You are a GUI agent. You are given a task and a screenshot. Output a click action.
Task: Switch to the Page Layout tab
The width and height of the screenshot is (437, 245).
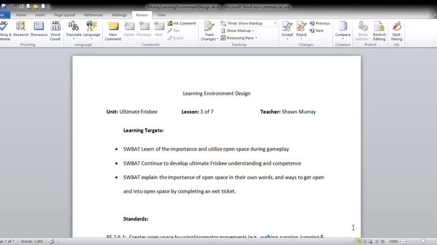(64, 15)
